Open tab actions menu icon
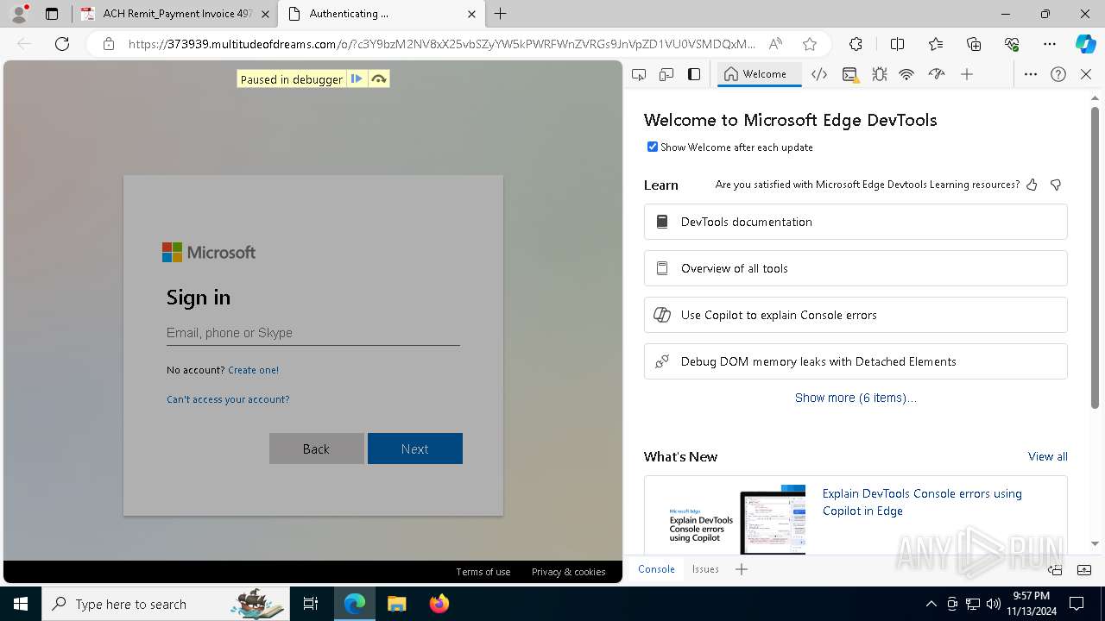The width and height of the screenshot is (1105, 621). pos(52,14)
